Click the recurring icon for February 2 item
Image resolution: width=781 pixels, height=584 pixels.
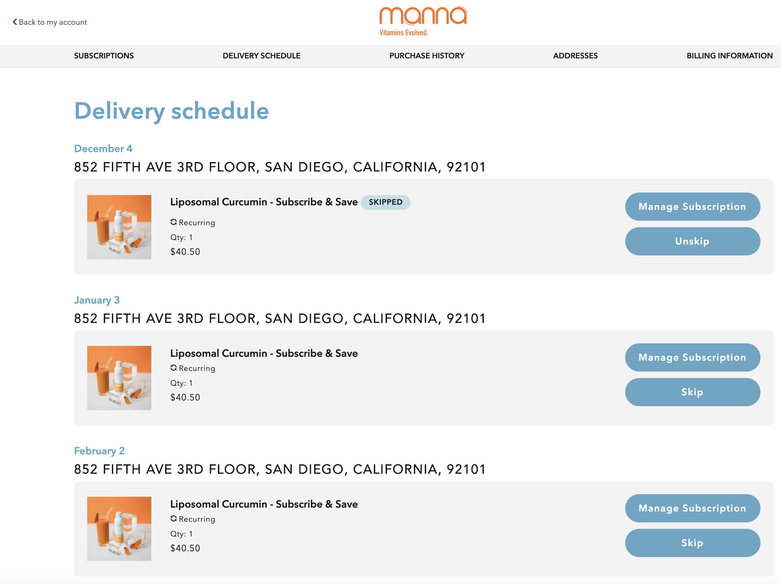(173, 518)
